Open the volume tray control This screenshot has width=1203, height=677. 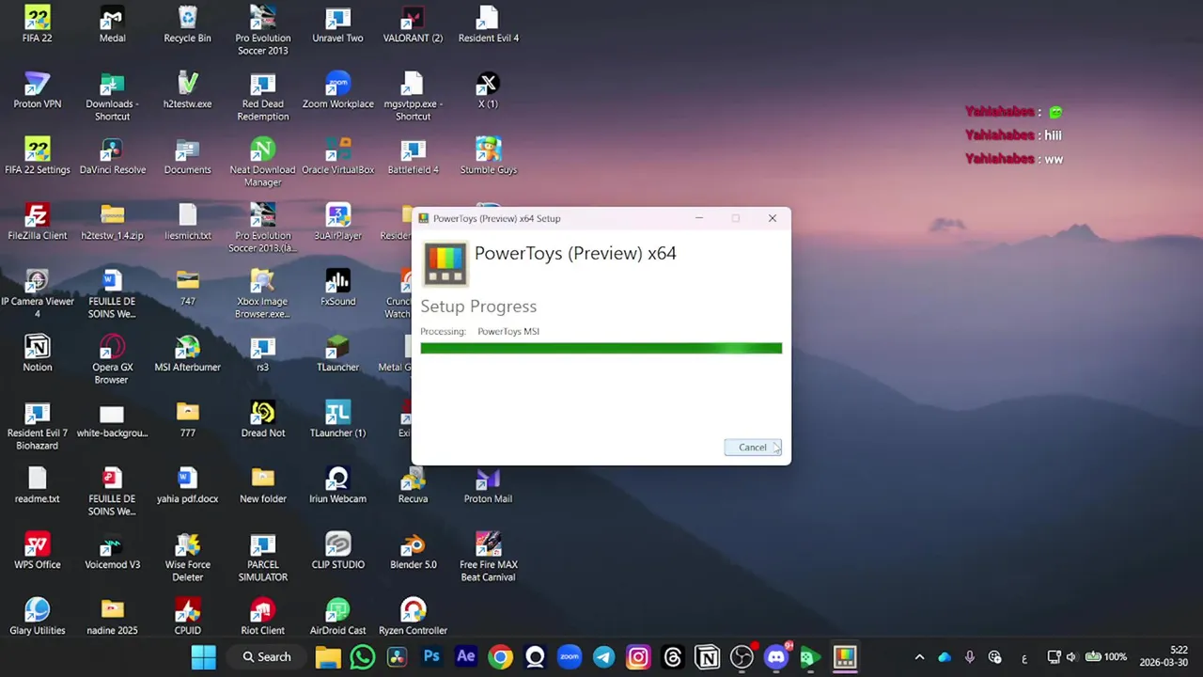1070,657
